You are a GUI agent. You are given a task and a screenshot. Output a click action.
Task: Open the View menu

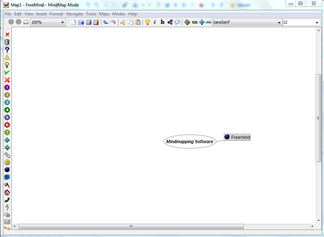tap(29, 14)
